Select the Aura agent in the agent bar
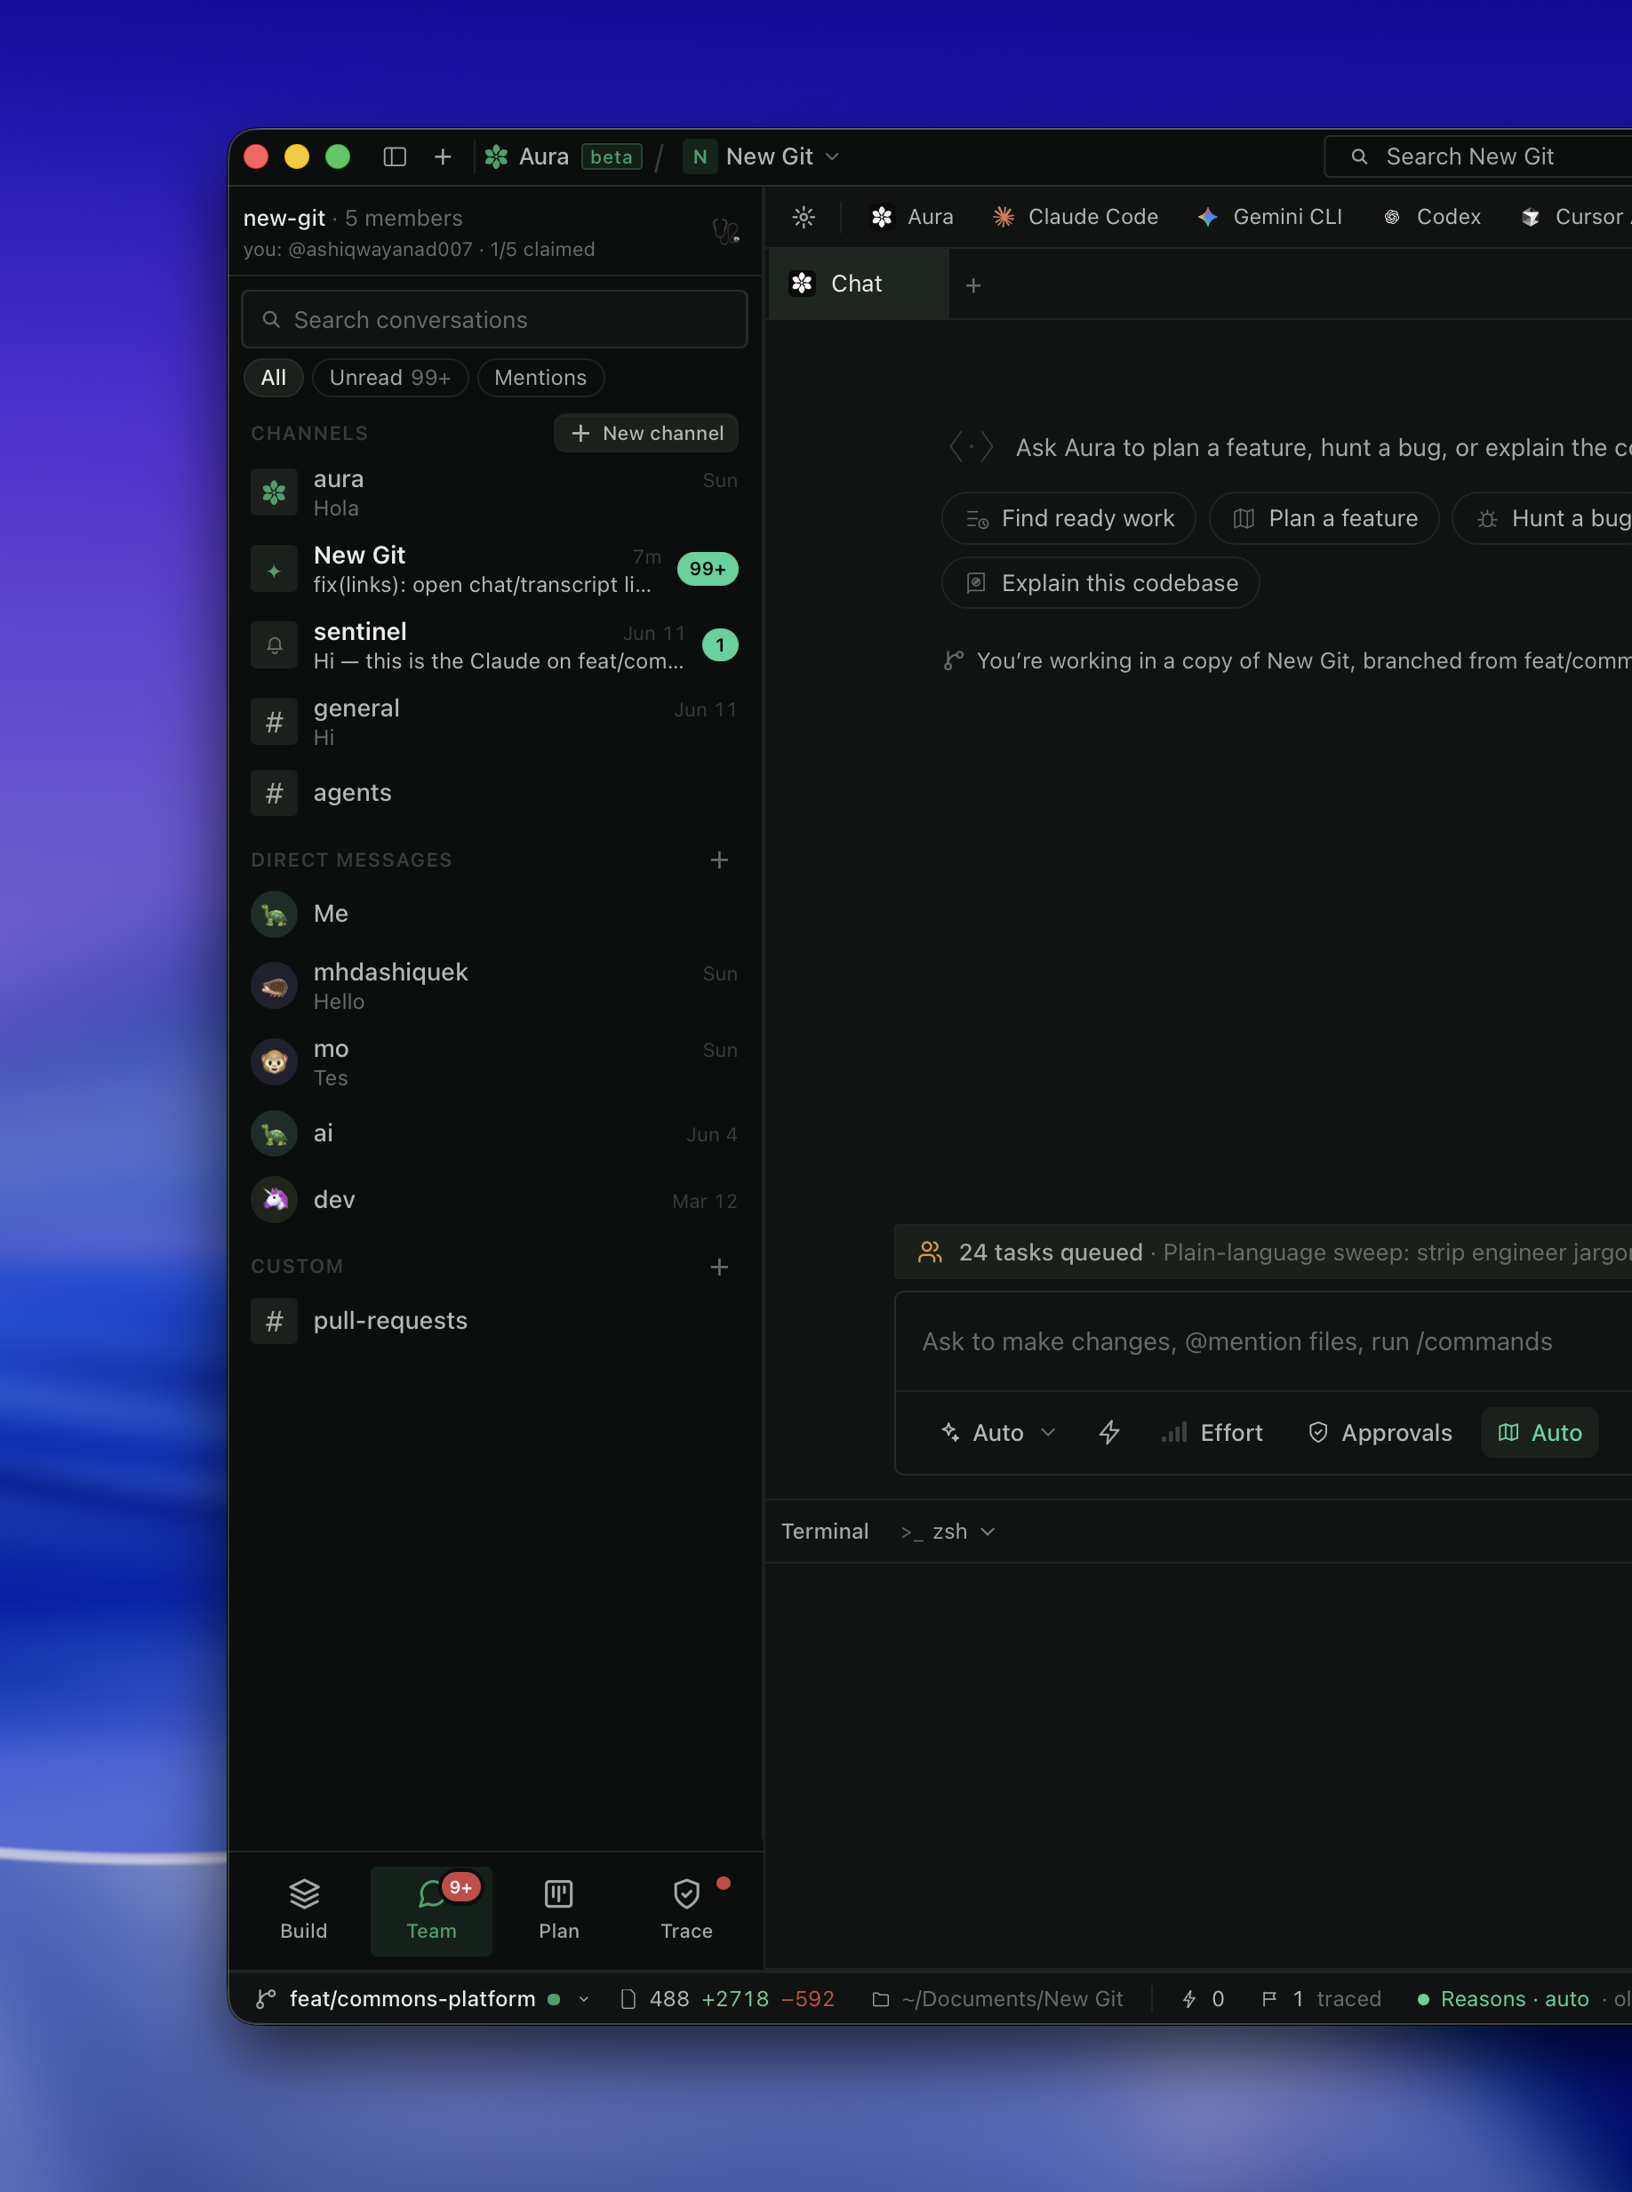This screenshot has height=2192, width=1632. 912,217
